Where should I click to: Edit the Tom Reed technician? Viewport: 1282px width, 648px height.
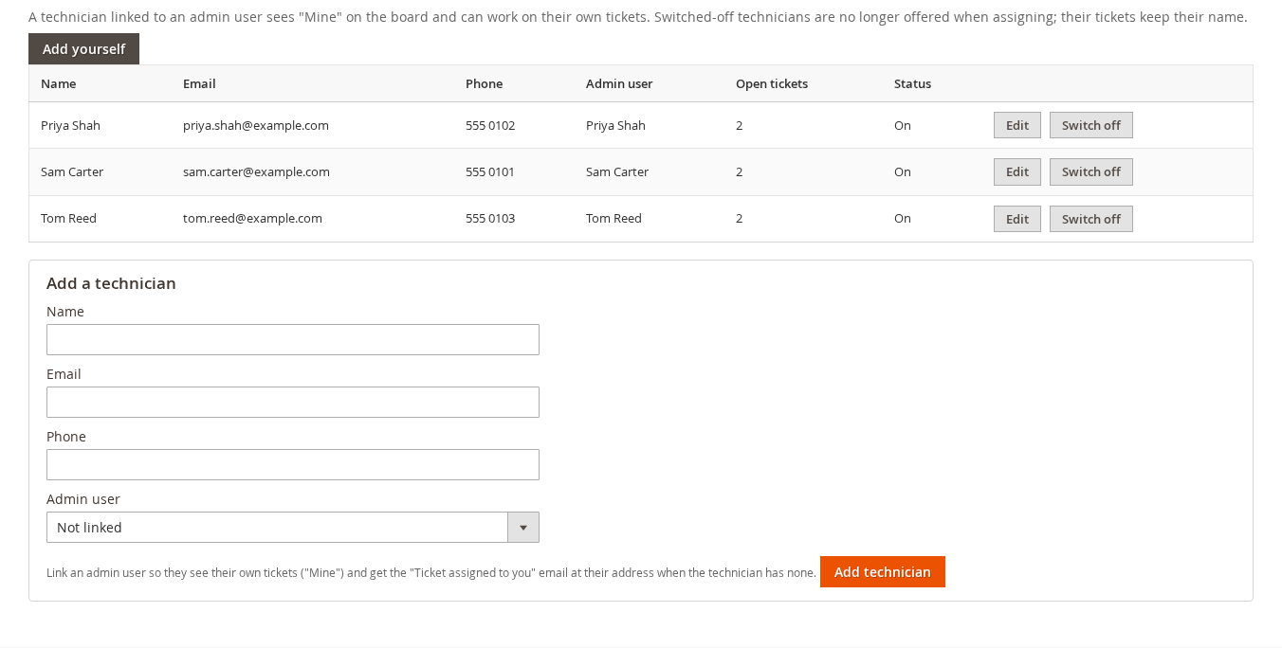1017,219
